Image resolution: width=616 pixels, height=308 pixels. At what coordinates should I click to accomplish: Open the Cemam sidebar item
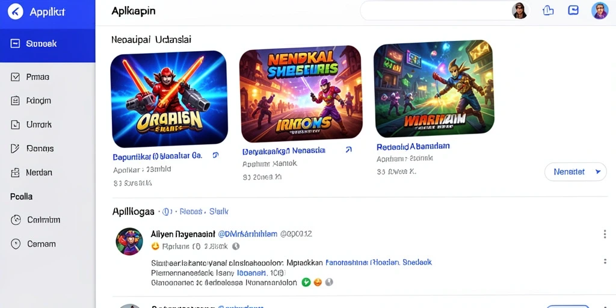coord(42,244)
